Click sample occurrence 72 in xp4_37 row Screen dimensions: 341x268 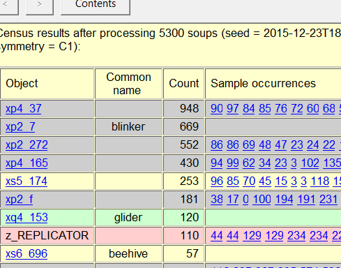coord(297,109)
